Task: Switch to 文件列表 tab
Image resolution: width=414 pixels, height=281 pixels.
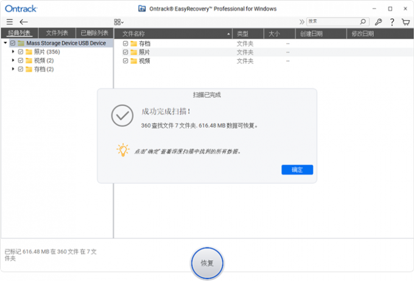Action: [57, 34]
